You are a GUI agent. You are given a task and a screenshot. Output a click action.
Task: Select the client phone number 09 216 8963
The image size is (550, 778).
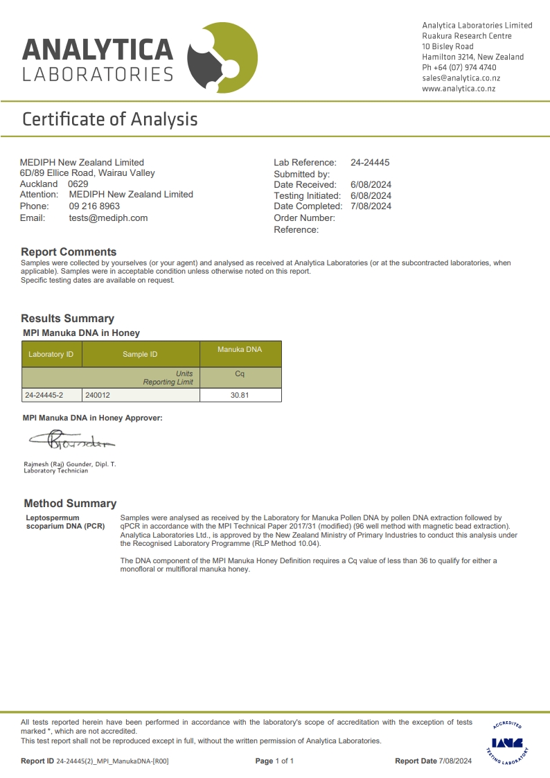point(94,206)
